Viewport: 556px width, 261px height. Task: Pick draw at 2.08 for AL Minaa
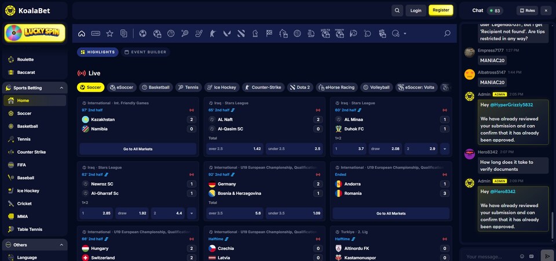click(386, 149)
